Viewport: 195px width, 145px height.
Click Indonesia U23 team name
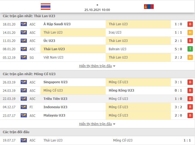click(x=55, y=107)
